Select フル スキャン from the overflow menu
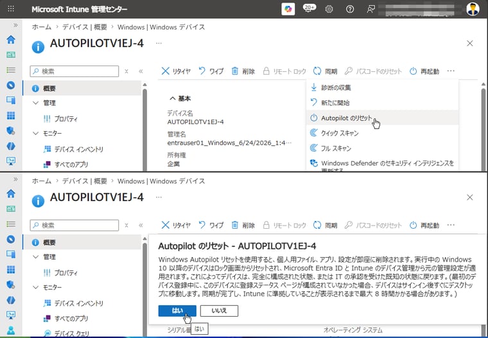The image size is (488, 338). point(382,148)
